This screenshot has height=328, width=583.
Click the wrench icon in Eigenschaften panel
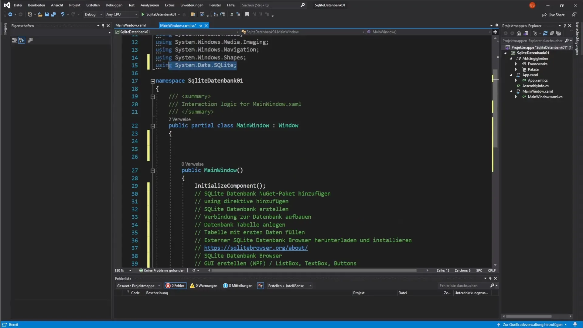coord(30,40)
